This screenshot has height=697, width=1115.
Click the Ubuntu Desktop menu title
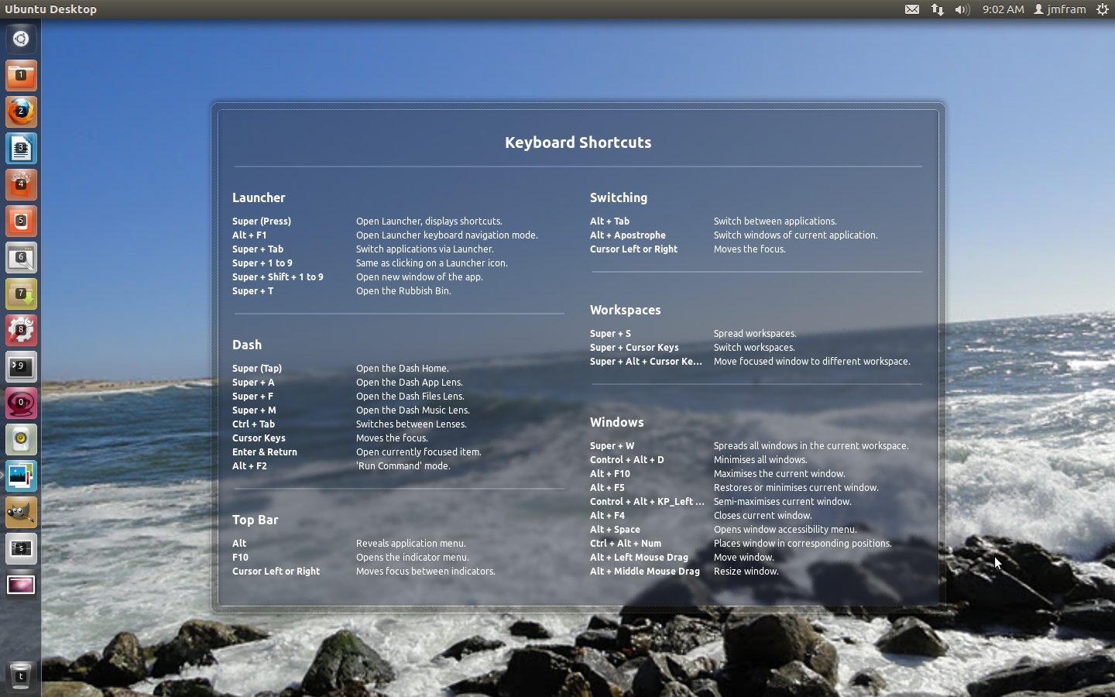point(51,9)
